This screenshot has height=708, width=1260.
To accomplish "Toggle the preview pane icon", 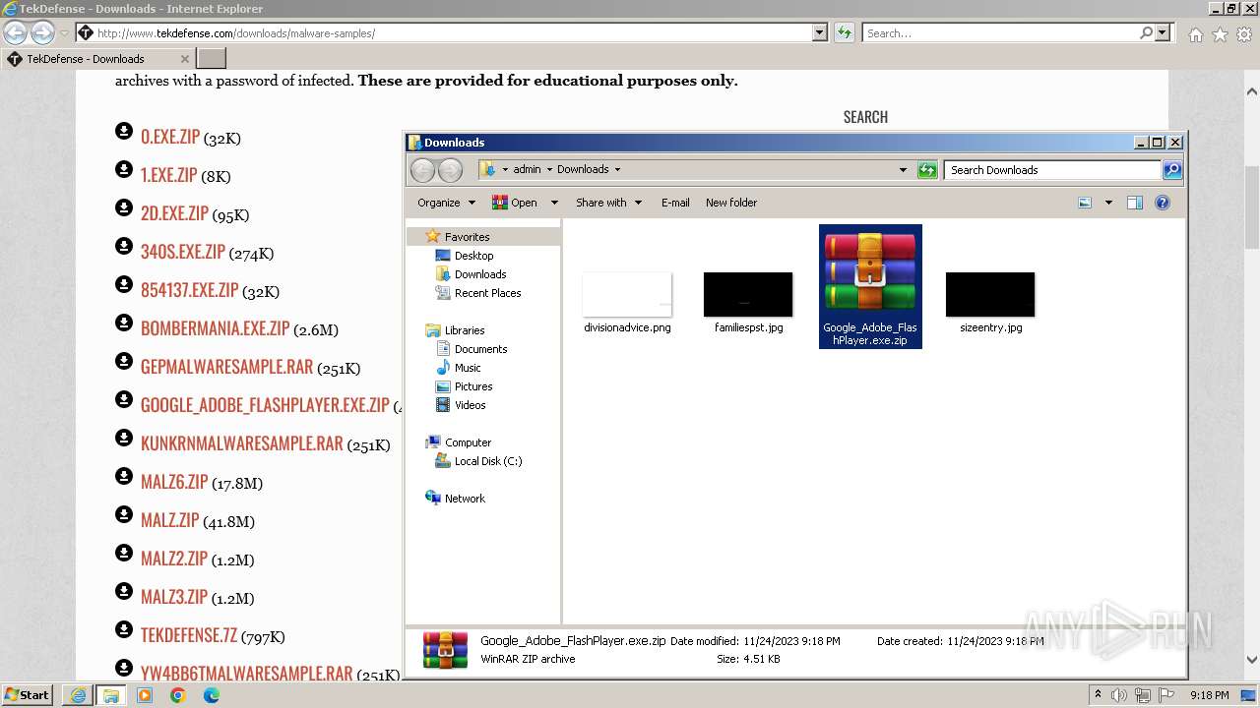I will pyautogui.click(x=1134, y=203).
